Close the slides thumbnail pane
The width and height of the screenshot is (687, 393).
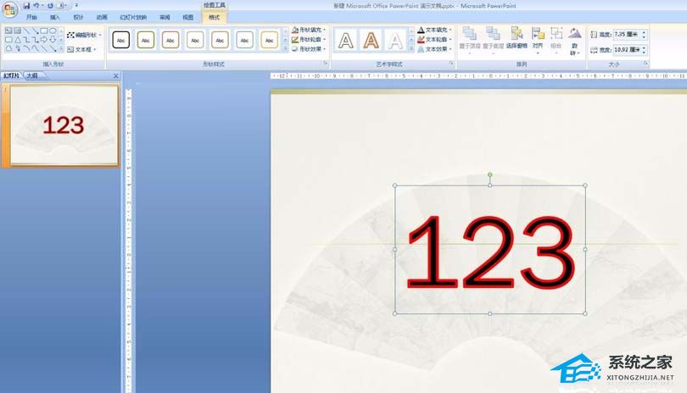click(x=115, y=76)
